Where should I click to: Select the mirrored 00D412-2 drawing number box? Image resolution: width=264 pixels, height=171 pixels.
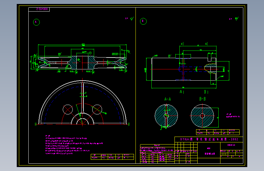point(39,9)
